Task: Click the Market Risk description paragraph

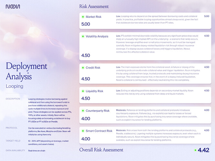Action: (157, 19)
